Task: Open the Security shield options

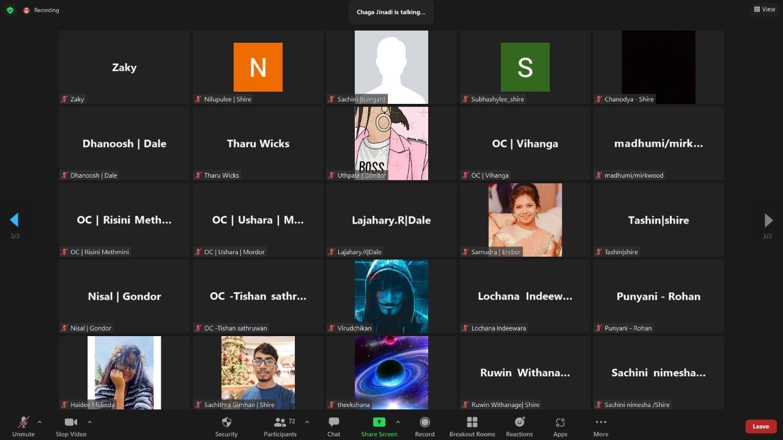Action: [226, 426]
